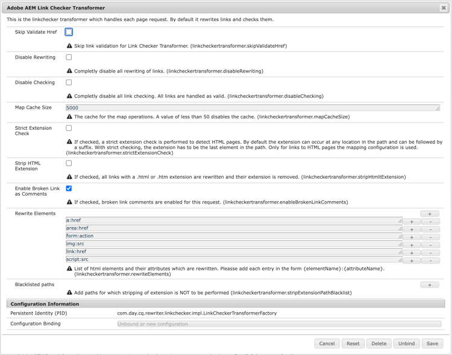The image size is (452, 355).
Task: Add a new Blacklisted paths entry
Action: pos(430,285)
